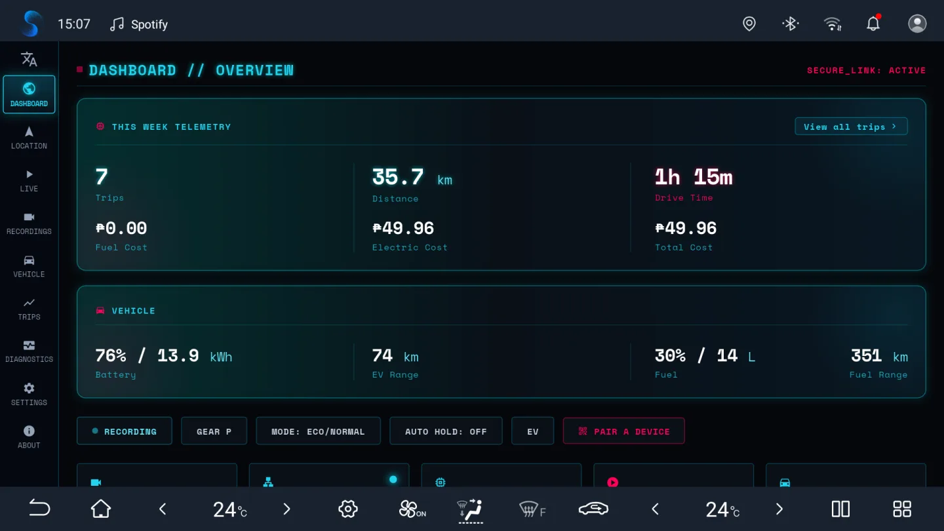Open the language translate icon in sidebar
This screenshot has width=944, height=531.
click(x=29, y=59)
